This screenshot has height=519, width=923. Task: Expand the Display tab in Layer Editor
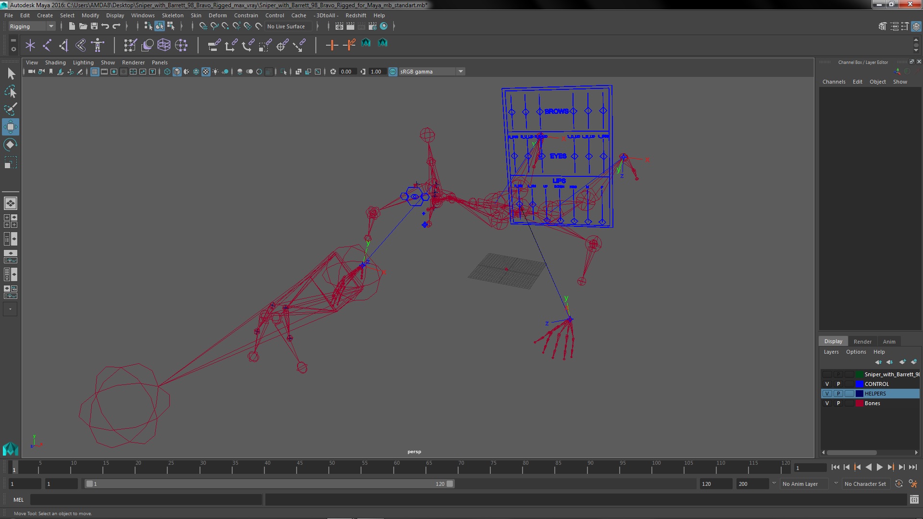[832, 341]
